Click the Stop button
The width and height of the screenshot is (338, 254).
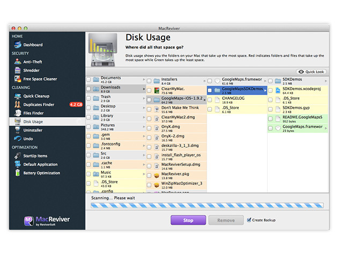188,220
